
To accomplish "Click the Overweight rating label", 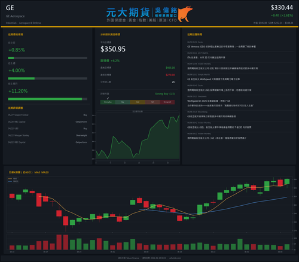I will 81,135.
